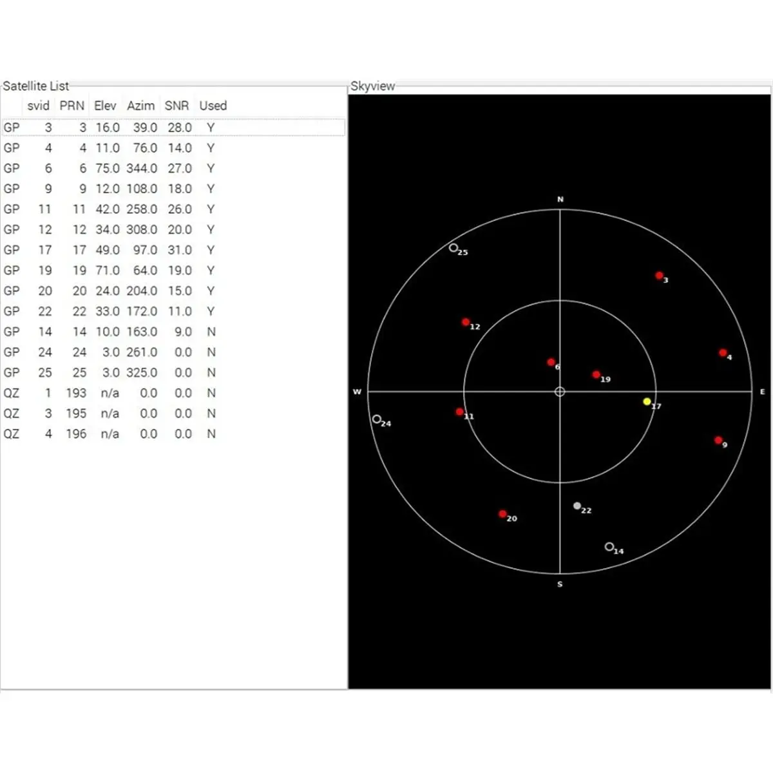Click the N compass label
This screenshot has width=773, height=773.
click(560, 200)
